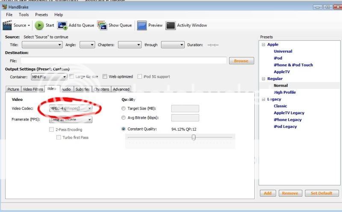Image resolution: width=342 pixels, height=212 pixels.
Task: Enable the 2-Pass Encoding checkbox
Action: click(51, 130)
